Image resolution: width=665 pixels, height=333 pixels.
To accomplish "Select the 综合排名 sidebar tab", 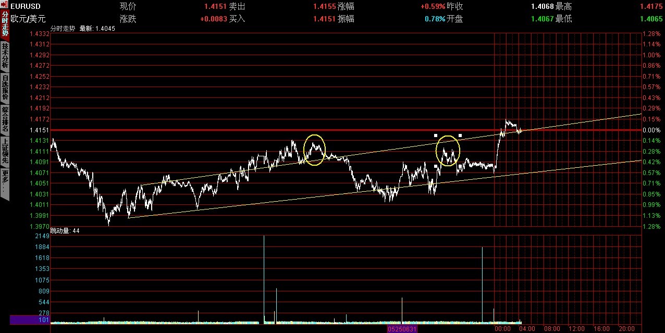I will click(5, 119).
